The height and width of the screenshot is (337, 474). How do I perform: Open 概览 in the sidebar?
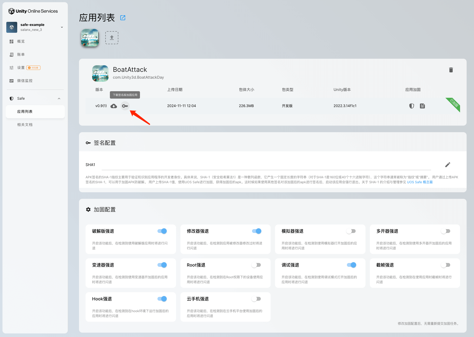point(21,42)
